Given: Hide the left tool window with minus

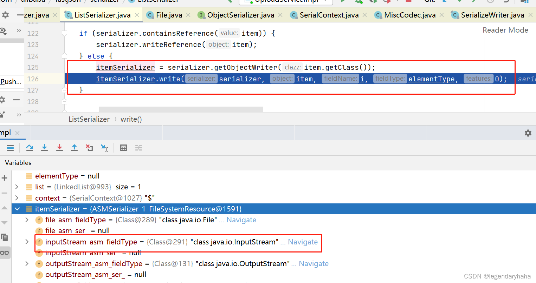Looking at the screenshot, I should coord(20,15).
